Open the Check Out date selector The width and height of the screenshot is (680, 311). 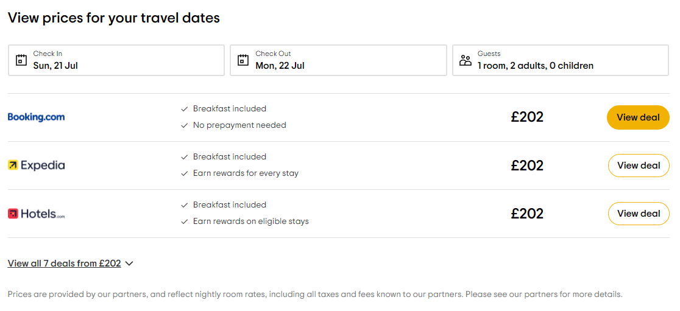[x=338, y=60]
